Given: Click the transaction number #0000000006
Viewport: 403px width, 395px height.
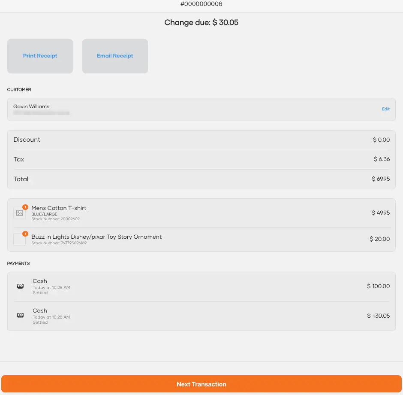Looking at the screenshot, I should (x=201, y=4).
